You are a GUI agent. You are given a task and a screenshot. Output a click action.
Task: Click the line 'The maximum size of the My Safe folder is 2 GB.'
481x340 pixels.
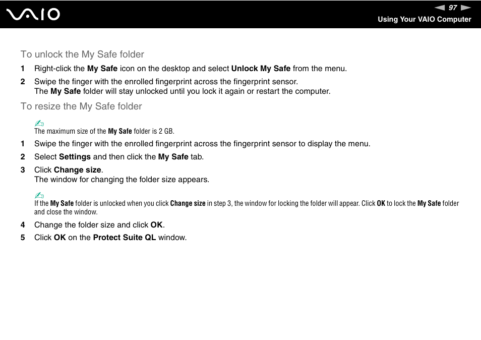tap(104, 131)
